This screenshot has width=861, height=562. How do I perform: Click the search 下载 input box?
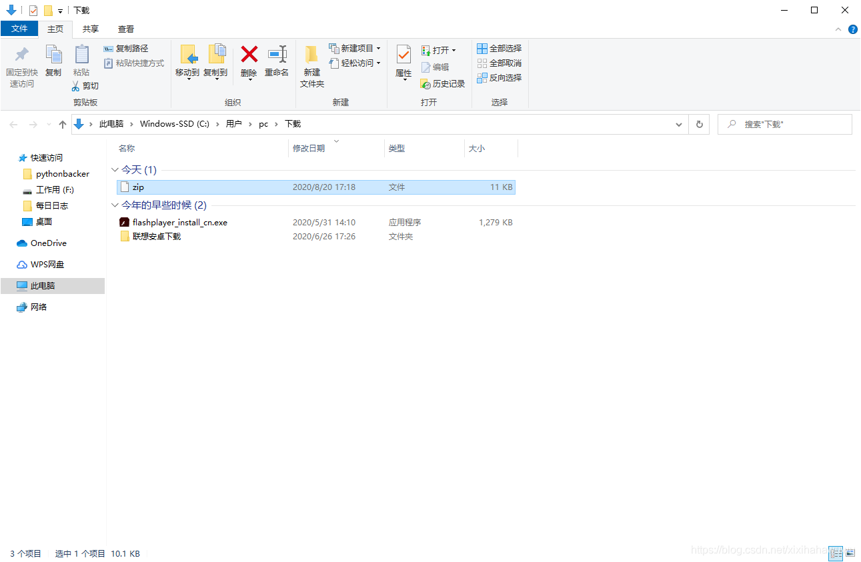pyautogui.click(x=785, y=125)
